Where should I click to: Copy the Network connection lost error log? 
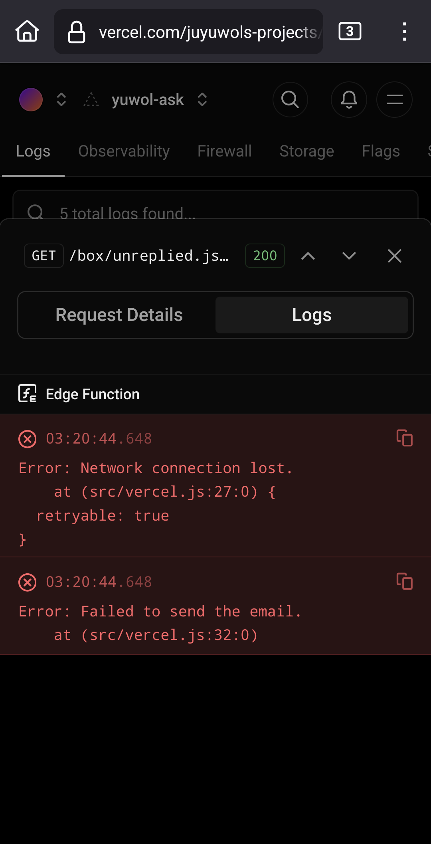(x=404, y=438)
